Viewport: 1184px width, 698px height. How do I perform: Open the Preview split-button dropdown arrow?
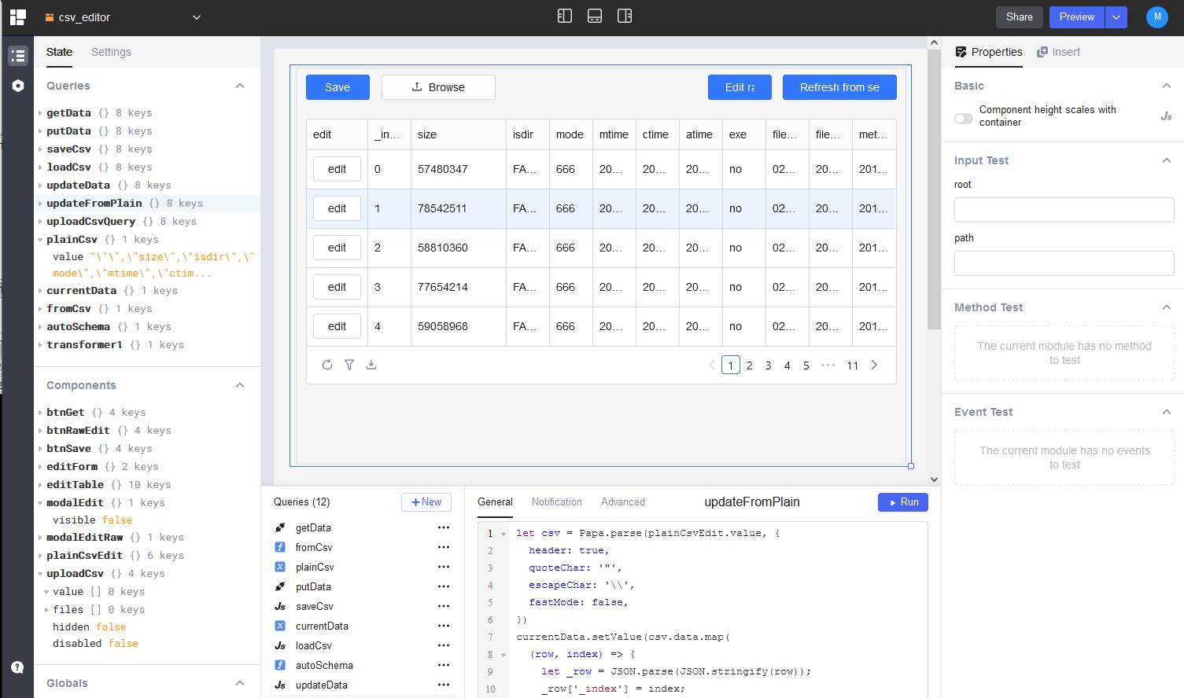(1116, 17)
